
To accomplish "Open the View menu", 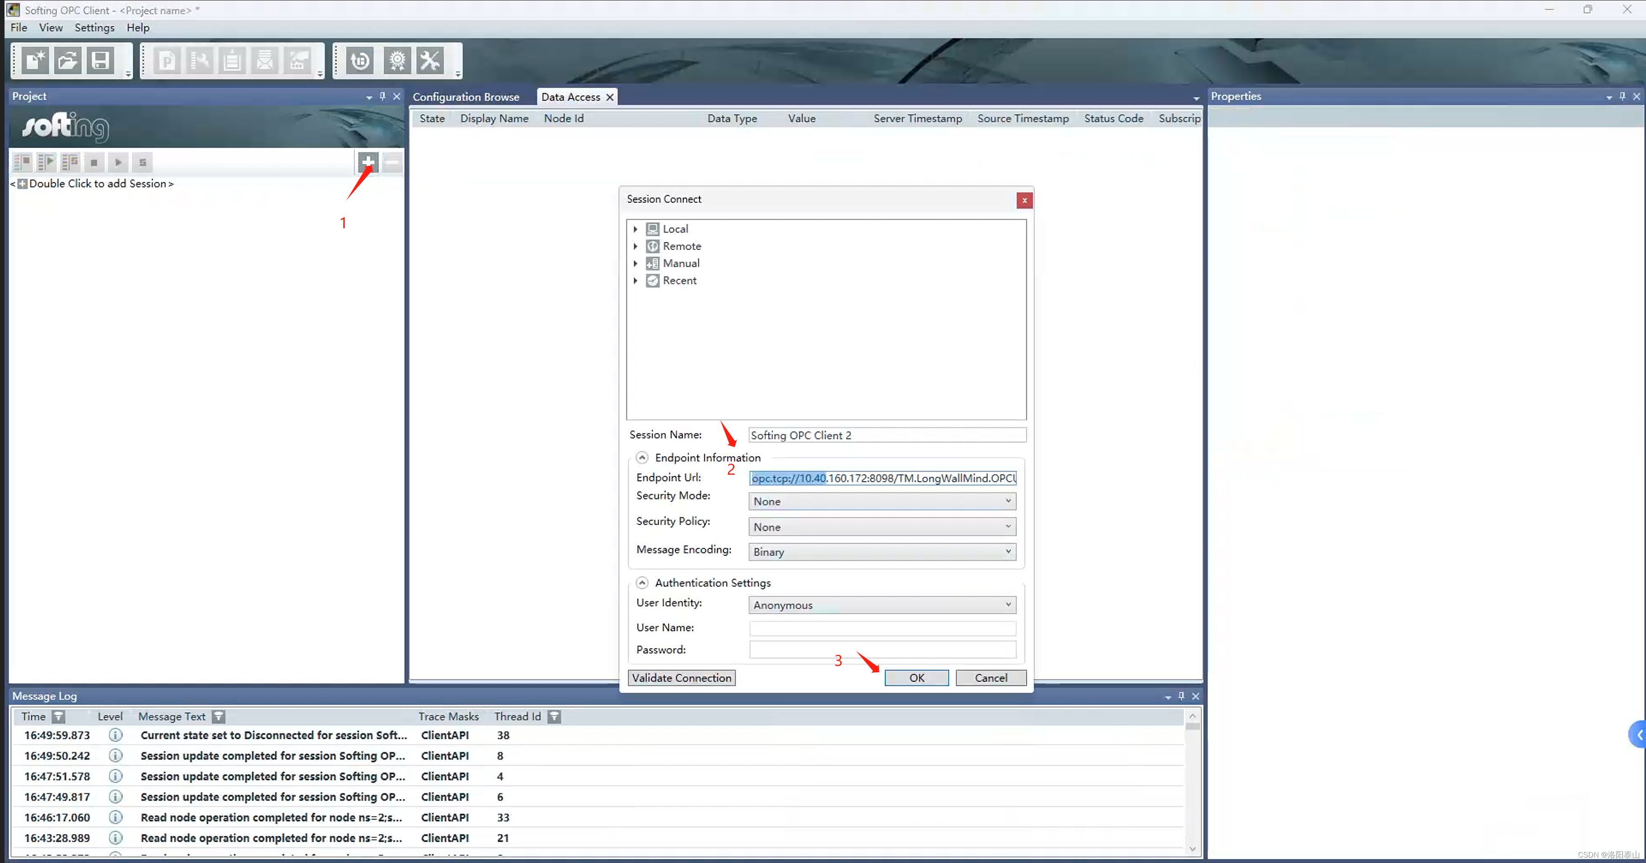I will click(50, 28).
